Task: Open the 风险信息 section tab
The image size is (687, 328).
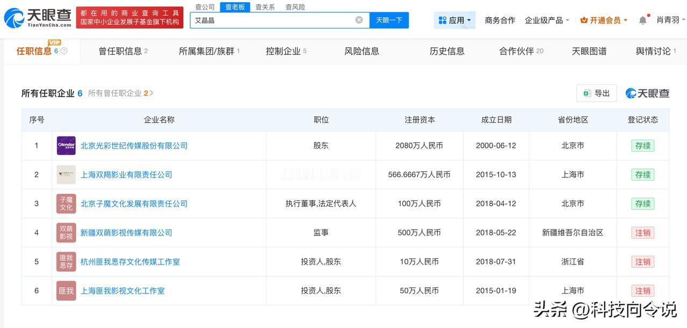Action: click(361, 51)
